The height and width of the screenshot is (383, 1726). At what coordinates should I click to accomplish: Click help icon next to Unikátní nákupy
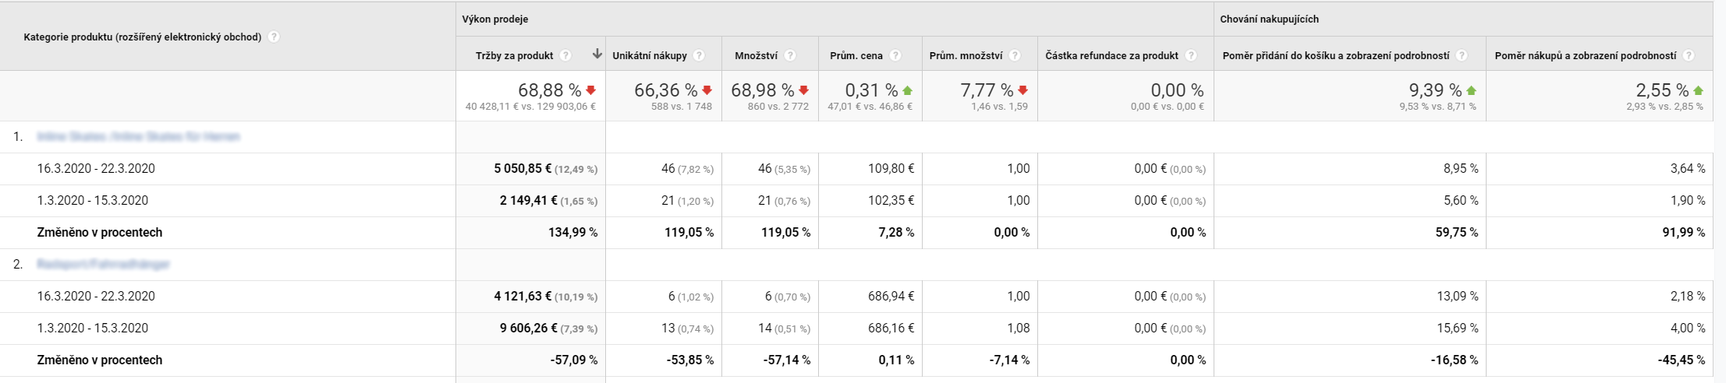click(700, 55)
